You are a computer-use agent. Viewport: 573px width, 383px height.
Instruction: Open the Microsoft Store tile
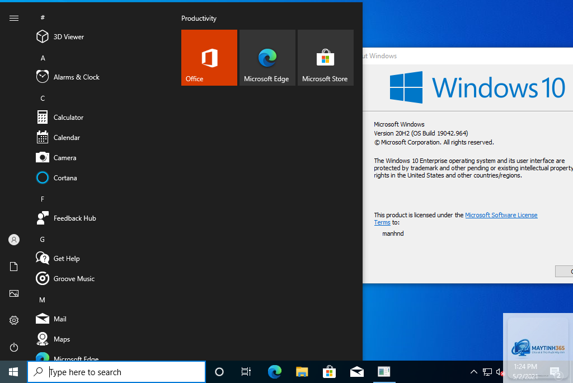pos(326,58)
